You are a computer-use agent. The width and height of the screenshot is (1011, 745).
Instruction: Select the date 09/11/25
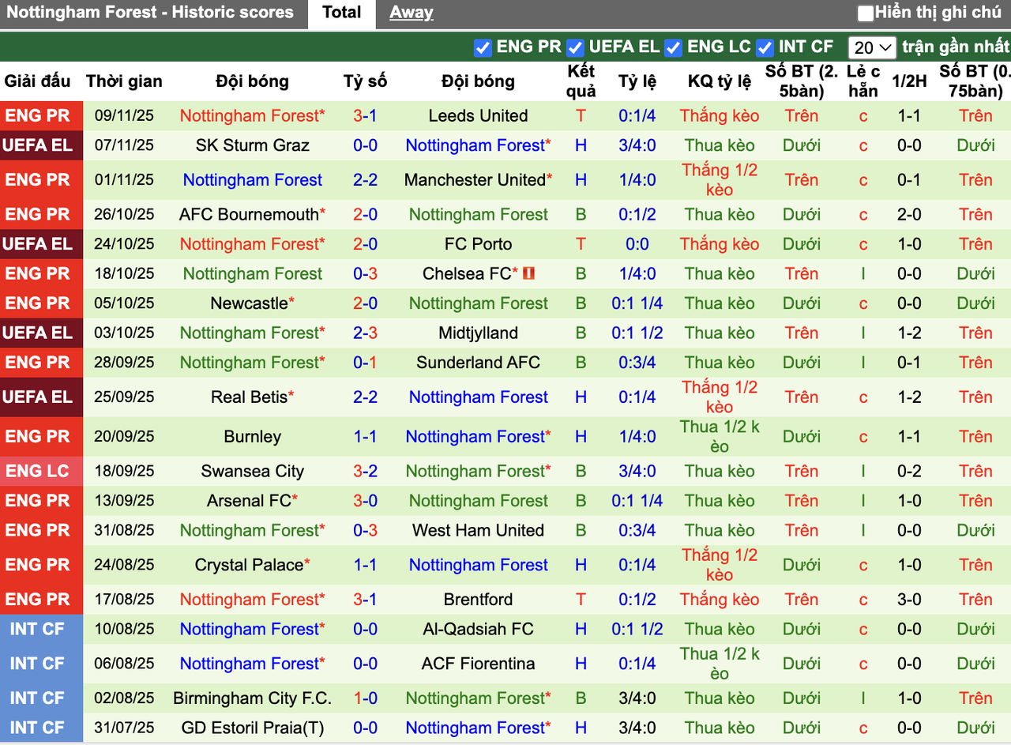point(124,115)
